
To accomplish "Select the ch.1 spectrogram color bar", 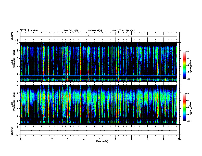I will pos(184,65).
